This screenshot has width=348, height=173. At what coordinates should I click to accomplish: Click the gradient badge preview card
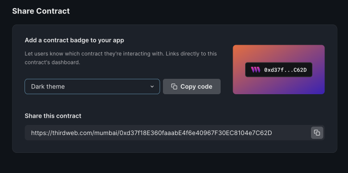pos(278,70)
